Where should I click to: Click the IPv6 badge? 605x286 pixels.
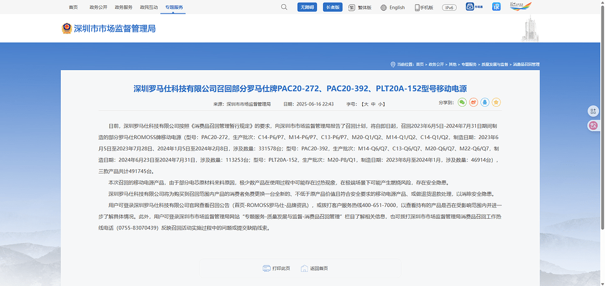450,7
